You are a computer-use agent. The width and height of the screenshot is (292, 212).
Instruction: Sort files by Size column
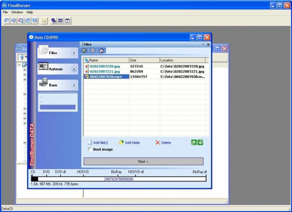[x=144, y=60]
